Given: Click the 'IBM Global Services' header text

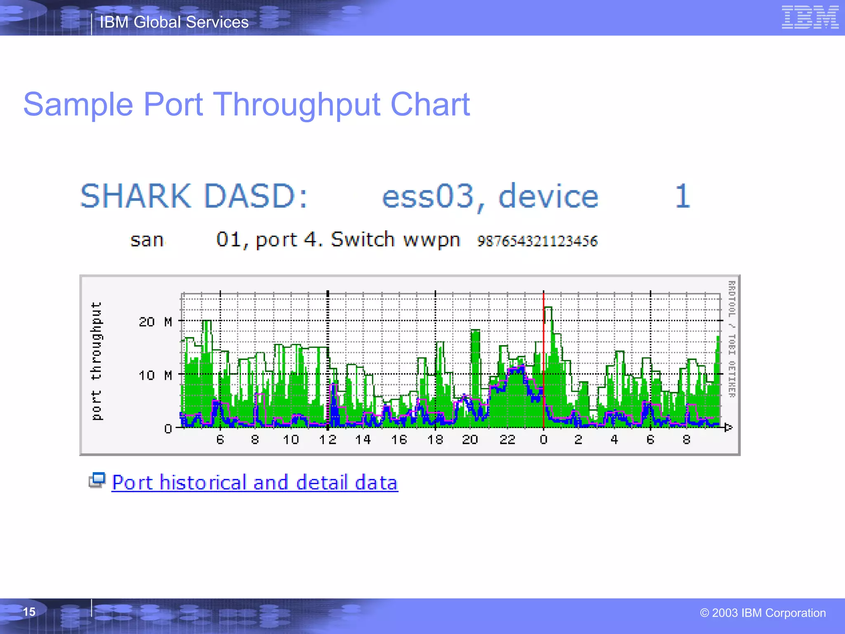Looking at the screenshot, I should pos(174,22).
